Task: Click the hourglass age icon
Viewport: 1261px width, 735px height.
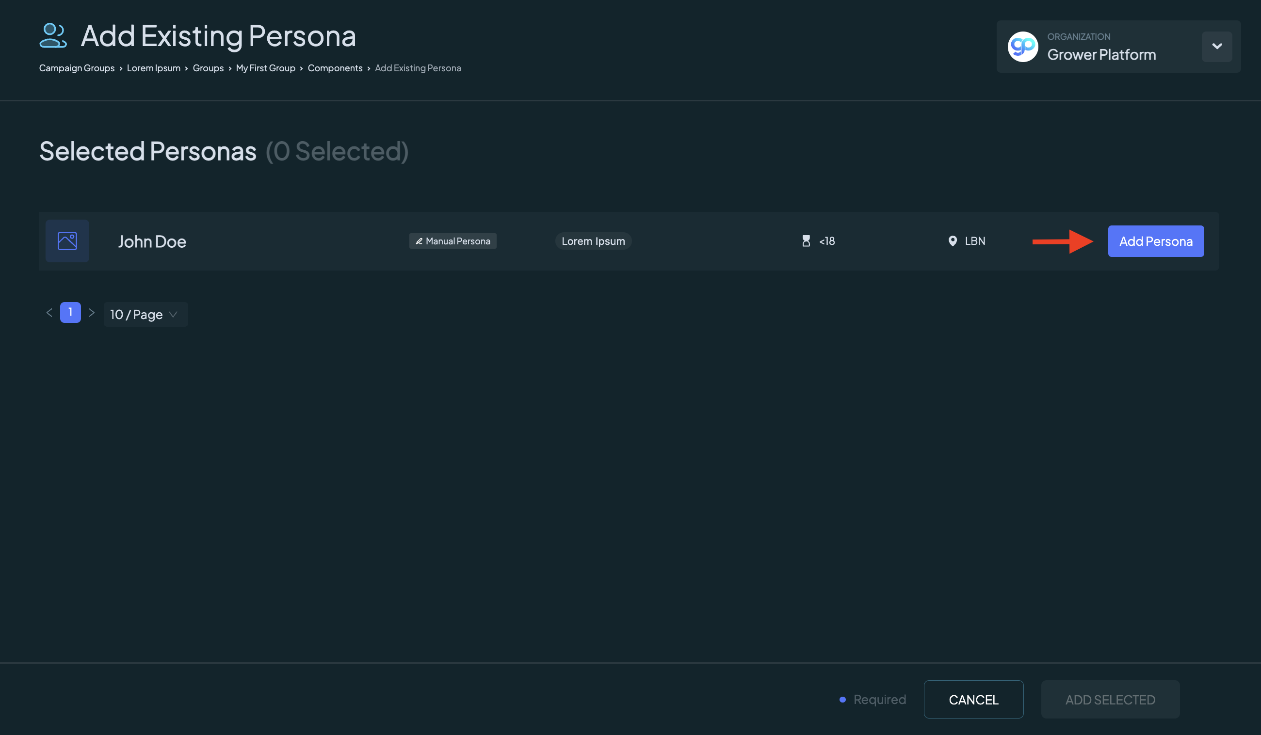Action: pos(806,241)
